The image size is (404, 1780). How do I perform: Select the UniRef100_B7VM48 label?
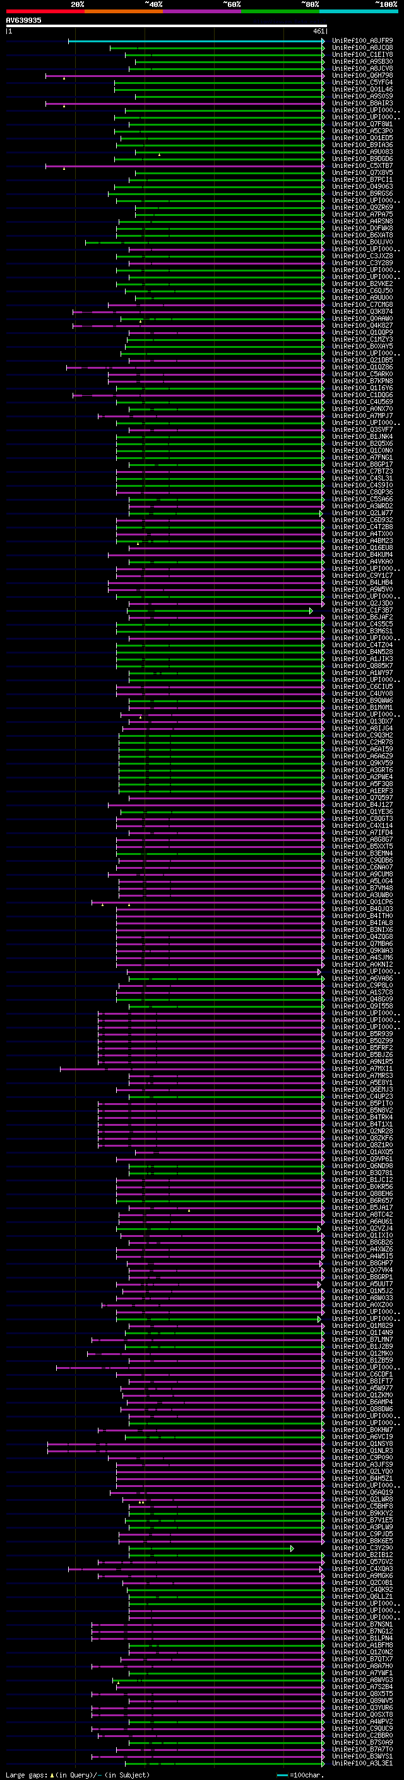click(x=362, y=888)
